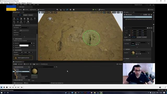Open the Location coordinate type dropdown
The height and width of the screenshot is (94, 167).
click(x=127, y=31)
